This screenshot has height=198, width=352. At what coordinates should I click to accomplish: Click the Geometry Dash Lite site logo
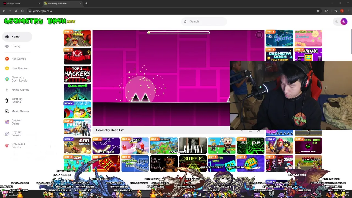point(40,21)
